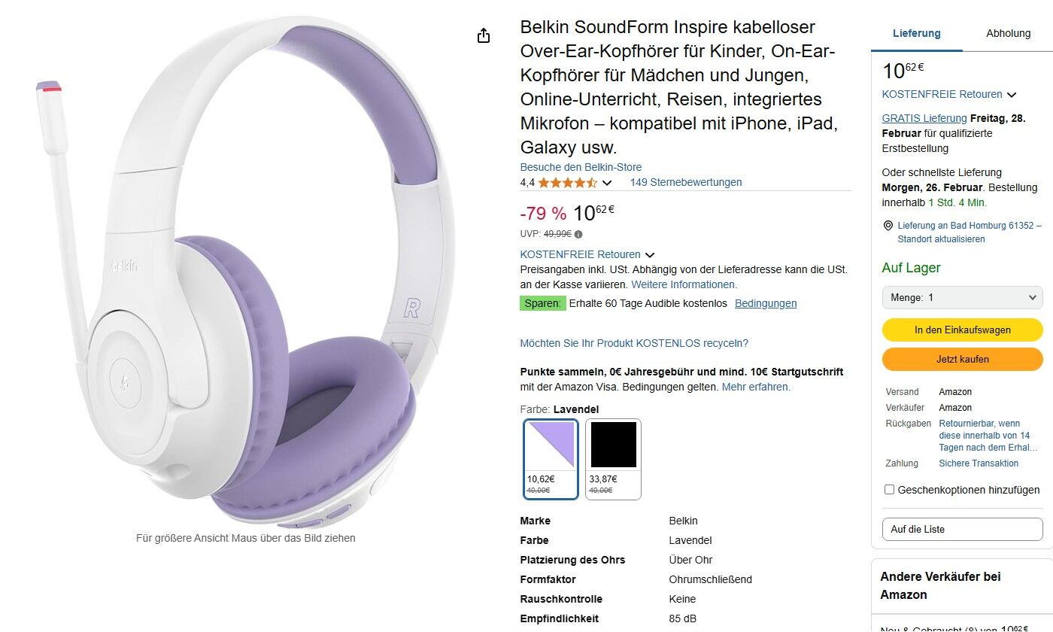
Task: Select the Lieferung tab
Action: [x=917, y=33]
